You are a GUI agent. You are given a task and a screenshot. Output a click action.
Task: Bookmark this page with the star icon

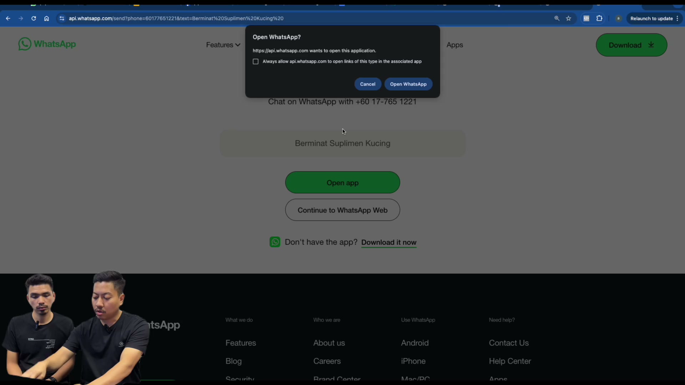coord(569,19)
